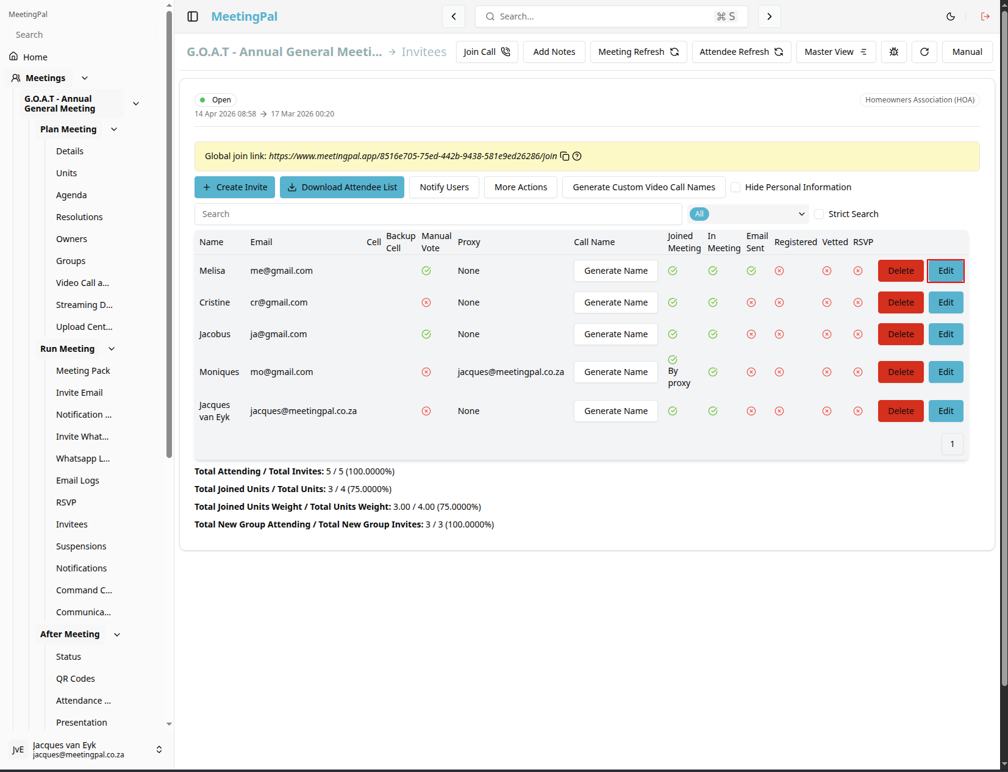Collapse the Run Meeting section
Screen dimensions: 1008x772
[x=112, y=349]
